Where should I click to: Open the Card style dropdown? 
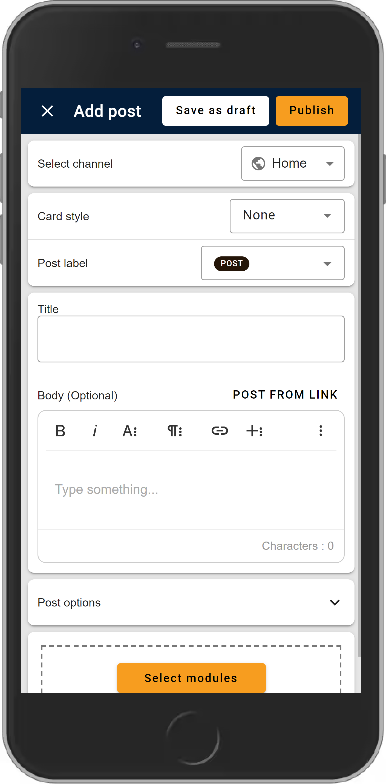(287, 216)
